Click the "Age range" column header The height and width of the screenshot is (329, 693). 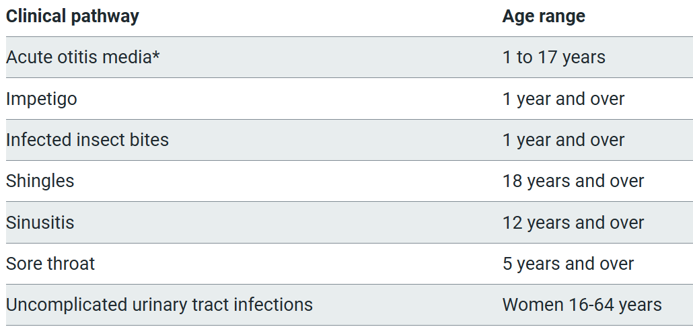(544, 17)
